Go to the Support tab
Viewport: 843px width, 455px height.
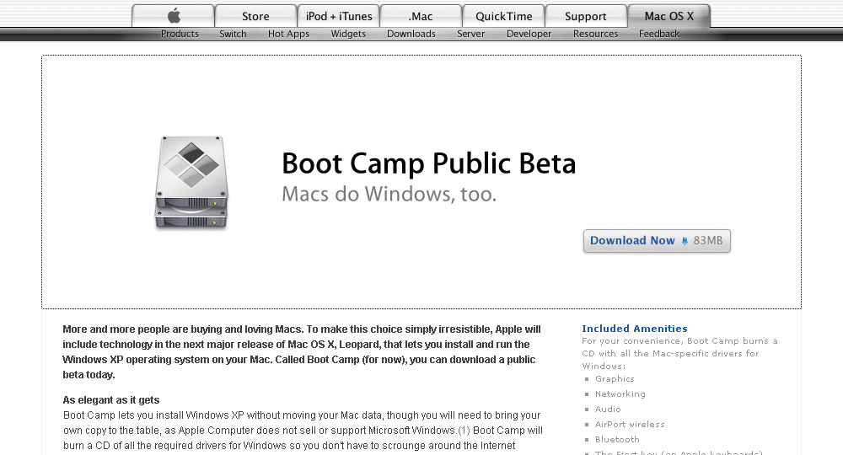tap(586, 15)
